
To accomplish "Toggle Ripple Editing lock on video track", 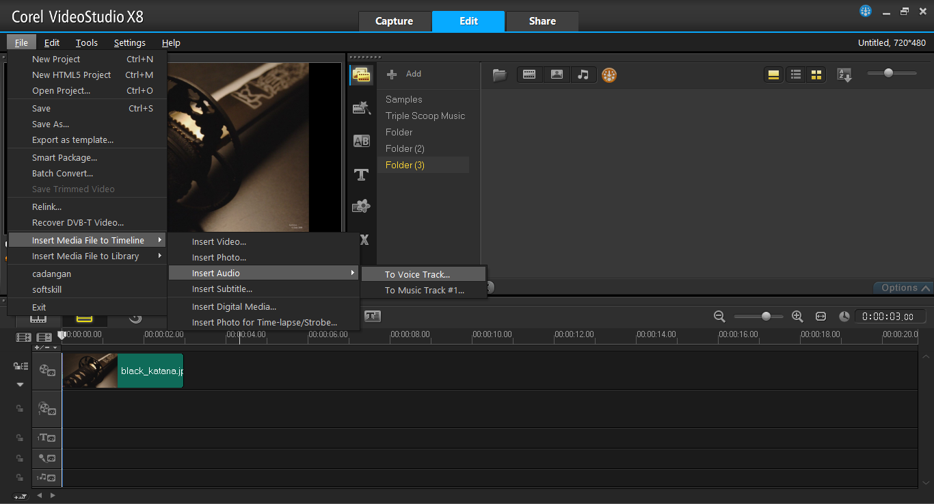I will [x=21, y=367].
